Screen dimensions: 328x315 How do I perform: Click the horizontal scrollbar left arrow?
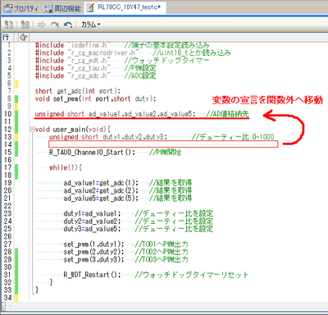click(11, 307)
